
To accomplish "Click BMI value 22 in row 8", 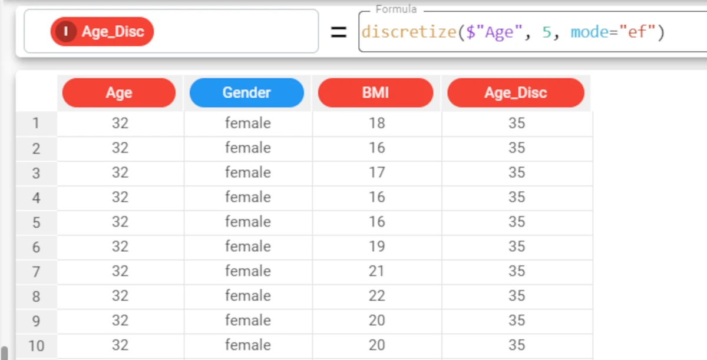I will (x=377, y=296).
